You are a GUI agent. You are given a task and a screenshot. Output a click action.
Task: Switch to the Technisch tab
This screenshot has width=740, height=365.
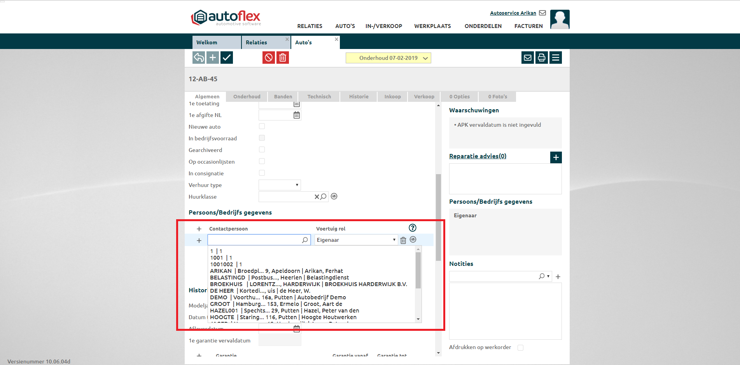tap(319, 97)
